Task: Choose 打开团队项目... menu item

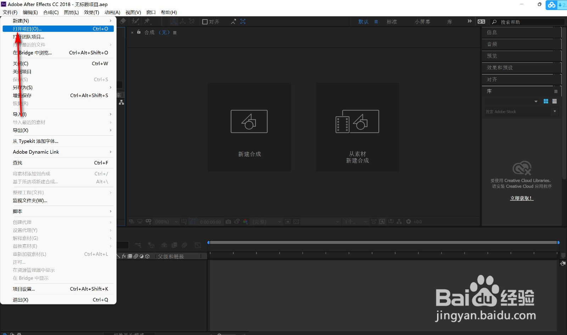Action: click(58, 37)
